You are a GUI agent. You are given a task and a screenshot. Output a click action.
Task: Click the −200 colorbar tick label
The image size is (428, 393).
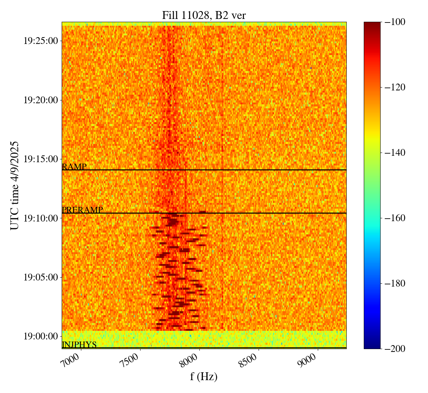(x=395, y=349)
